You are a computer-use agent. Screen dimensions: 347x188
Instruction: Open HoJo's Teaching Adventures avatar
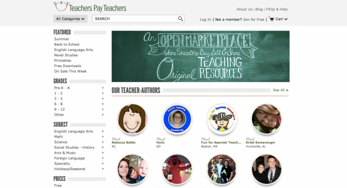(177, 119)
